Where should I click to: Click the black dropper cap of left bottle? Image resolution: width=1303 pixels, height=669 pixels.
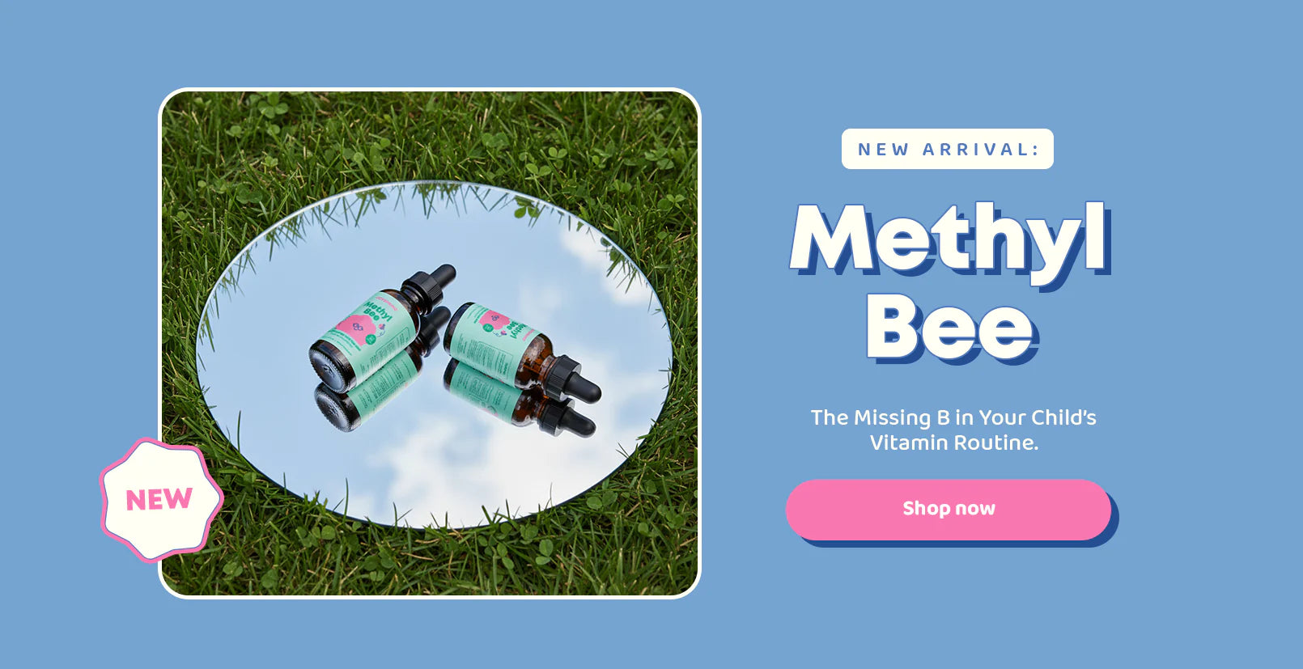tap(429, 283)
